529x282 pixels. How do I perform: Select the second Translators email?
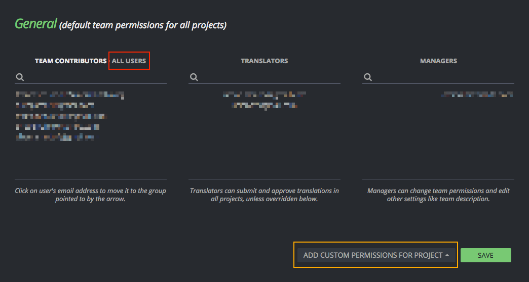[264, 105]
